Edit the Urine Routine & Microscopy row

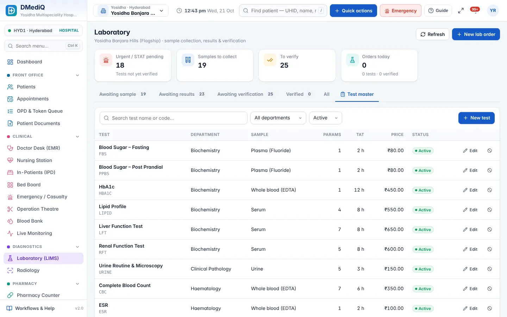470,269
